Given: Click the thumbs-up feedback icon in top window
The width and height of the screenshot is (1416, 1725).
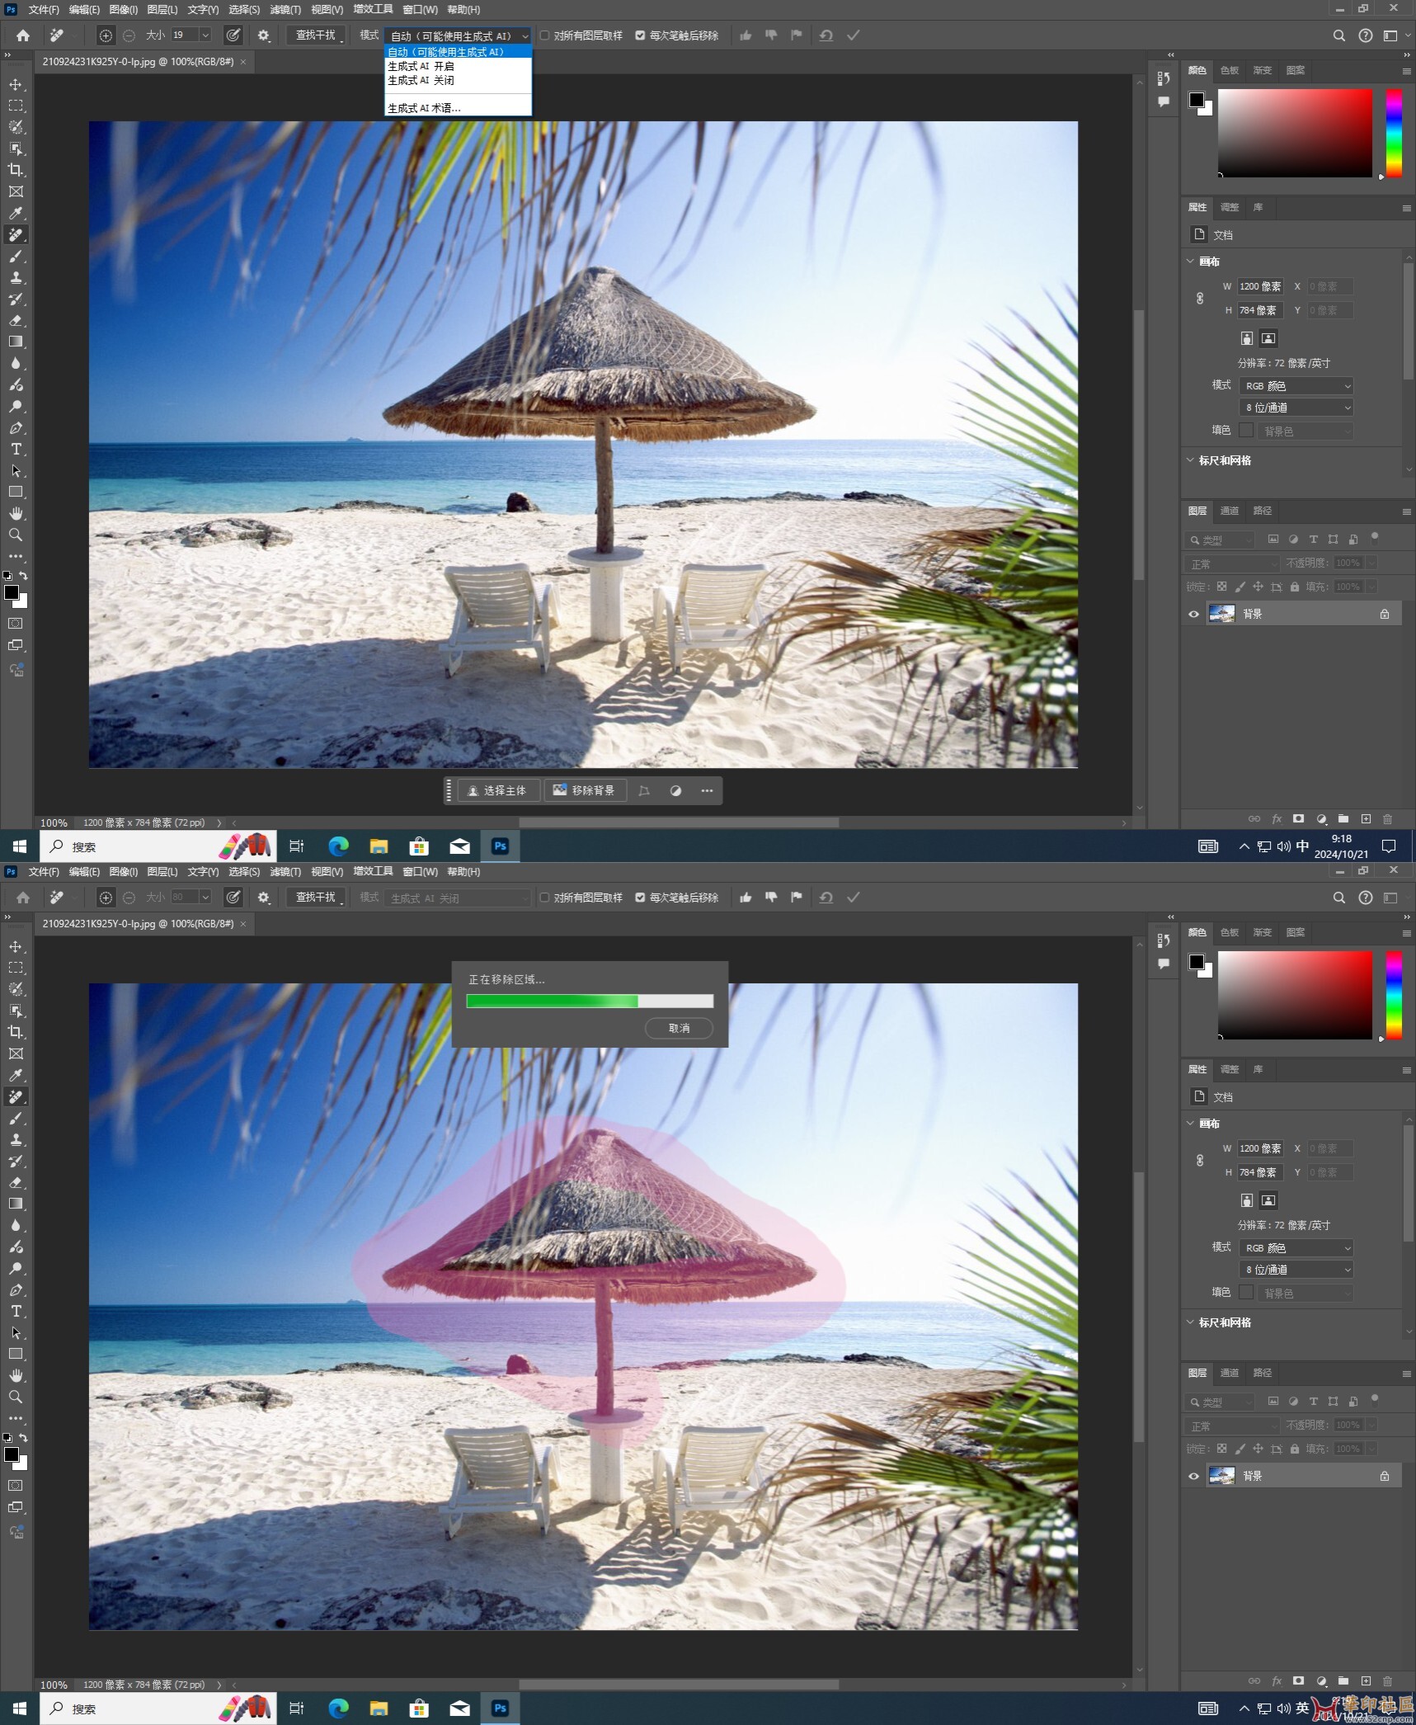Looking at the screenshot, I should (746, 35).
